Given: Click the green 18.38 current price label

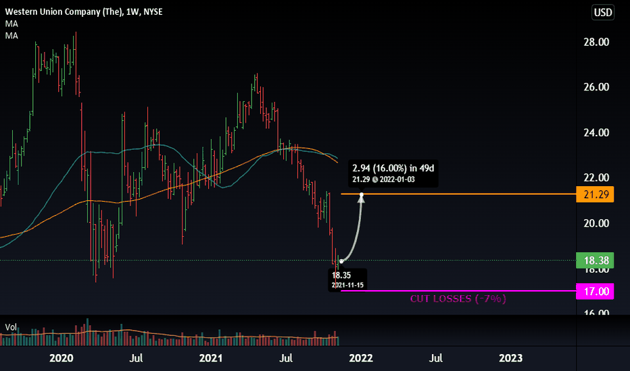Looking at the screenshot, I should click(x=595, y=260).
